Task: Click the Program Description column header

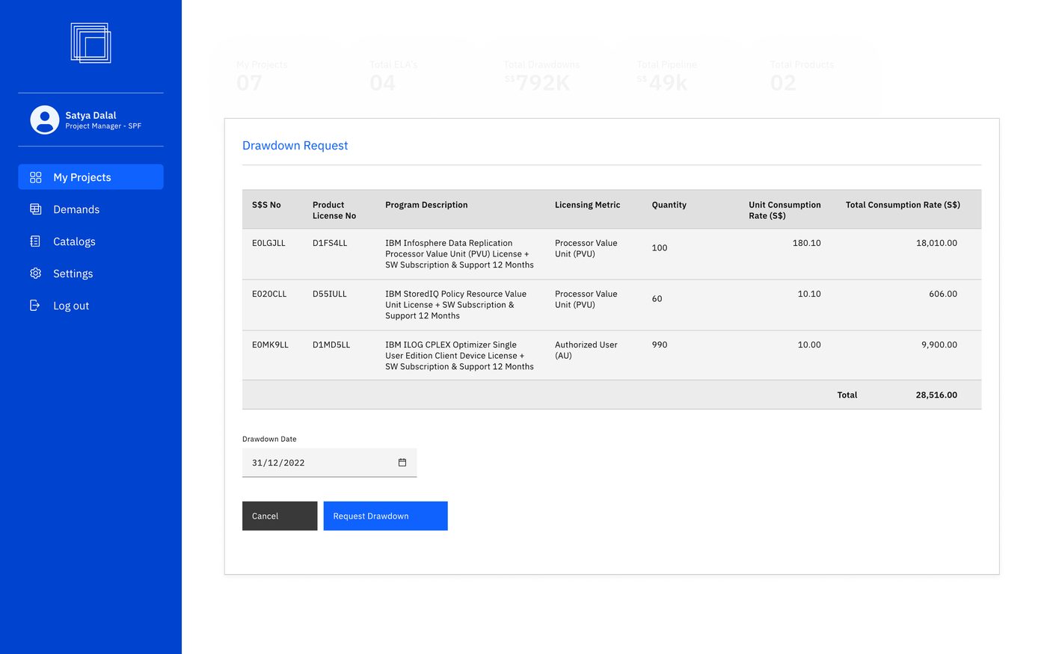Action: click(x=426, y=205)
